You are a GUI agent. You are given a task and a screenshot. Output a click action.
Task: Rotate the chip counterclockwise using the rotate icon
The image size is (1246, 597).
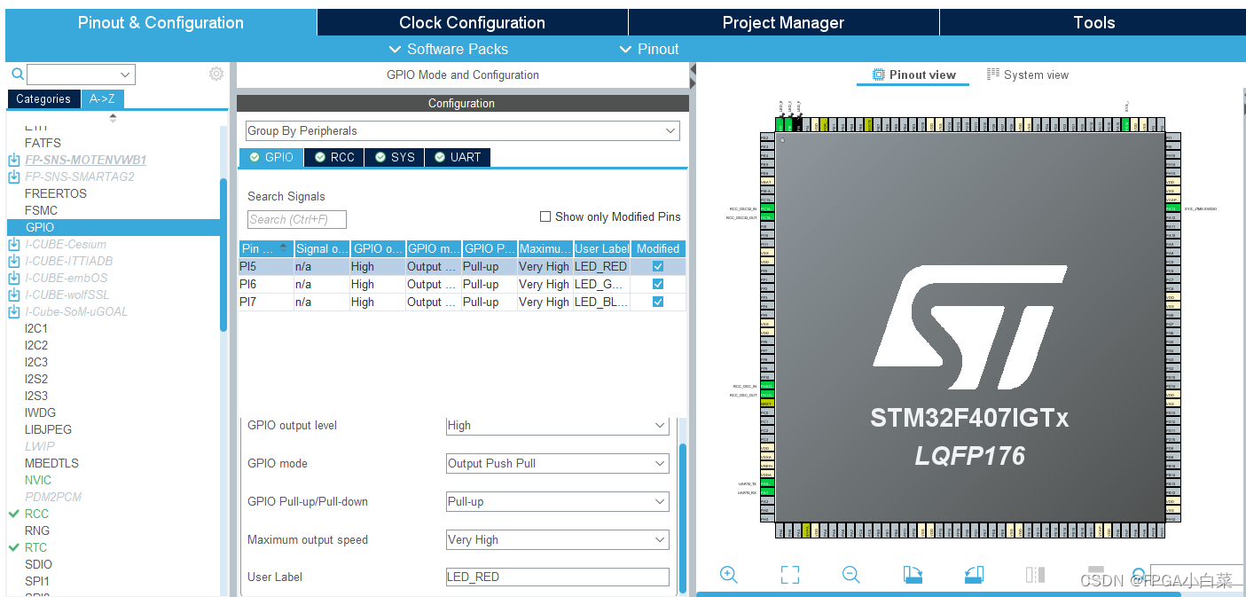pos(974,574)
